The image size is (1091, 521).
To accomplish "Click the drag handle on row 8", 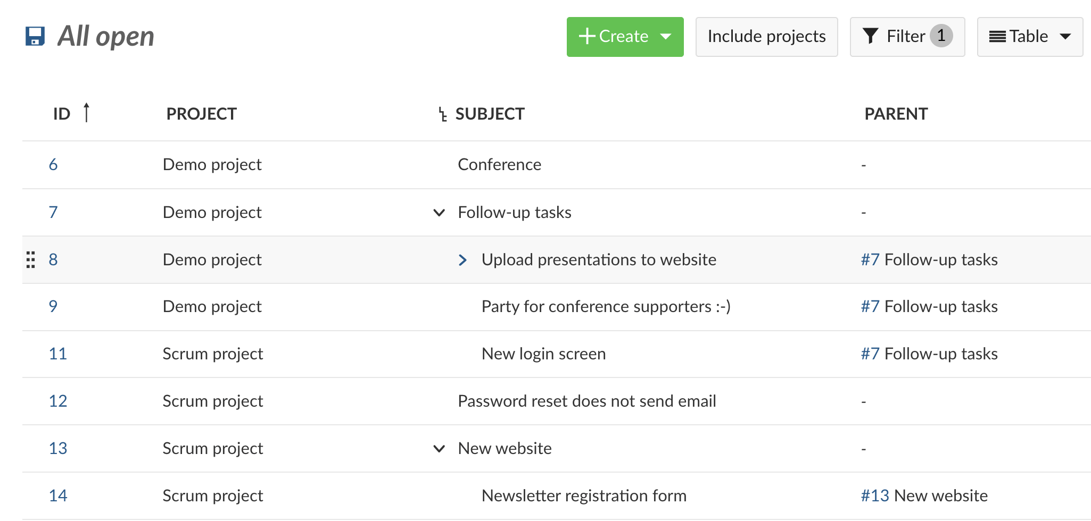I will click(x=31, y=259).
